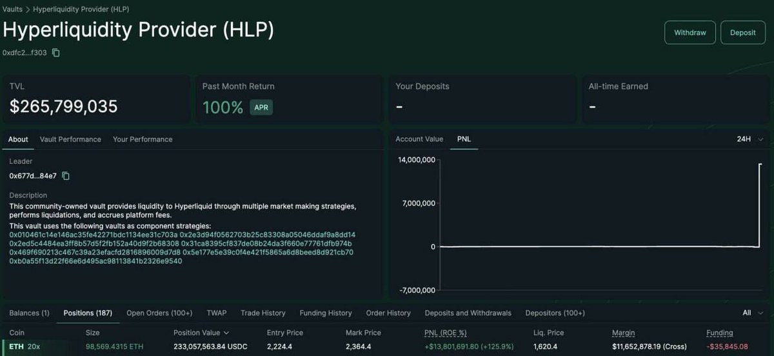
Task: Copy the vault address 0xdfc2...f303
Action: 56,52
